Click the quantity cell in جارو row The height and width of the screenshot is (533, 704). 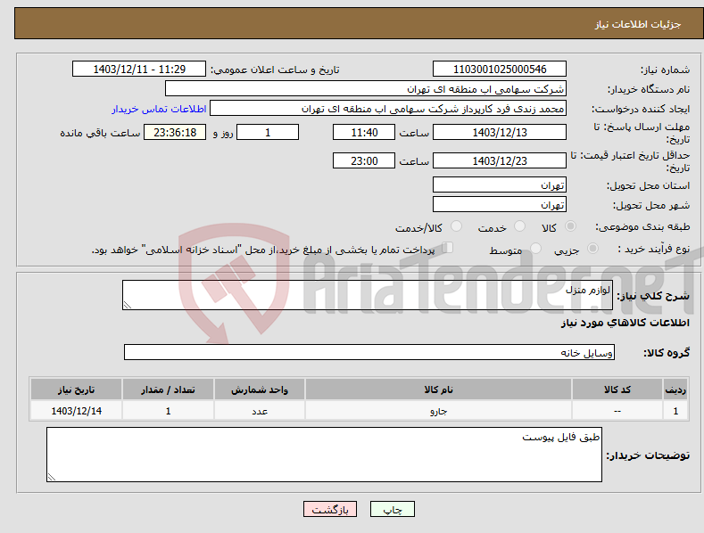(168, 411)
